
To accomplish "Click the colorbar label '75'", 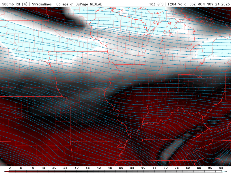I will (x=177, y=168).
